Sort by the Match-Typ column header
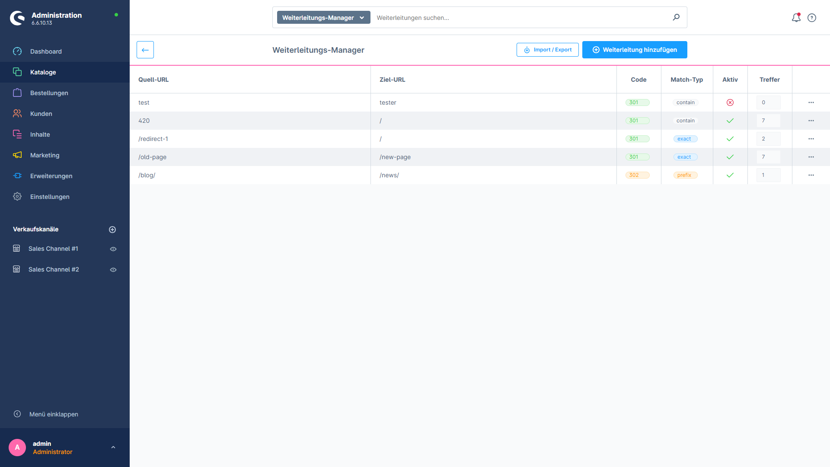Image resolution: width=830 pixels, height=467 pixels. point(686,80)
